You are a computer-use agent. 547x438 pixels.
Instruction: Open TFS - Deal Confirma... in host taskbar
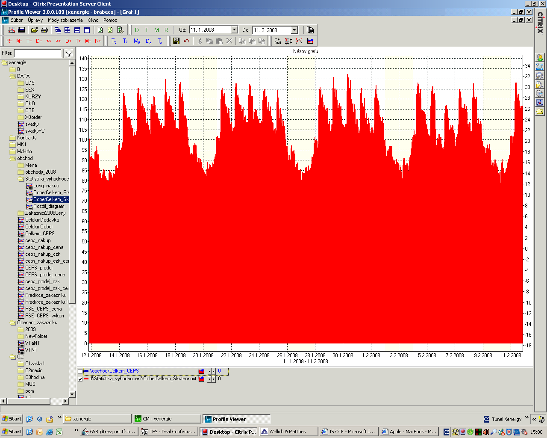(169, 432)
